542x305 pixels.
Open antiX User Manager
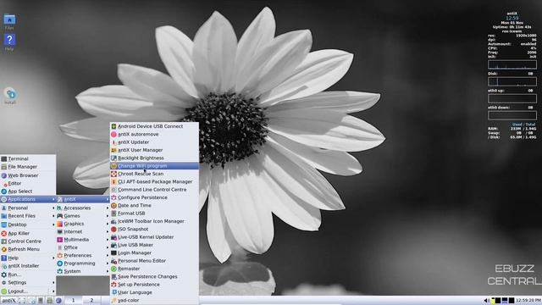[154, 150]
